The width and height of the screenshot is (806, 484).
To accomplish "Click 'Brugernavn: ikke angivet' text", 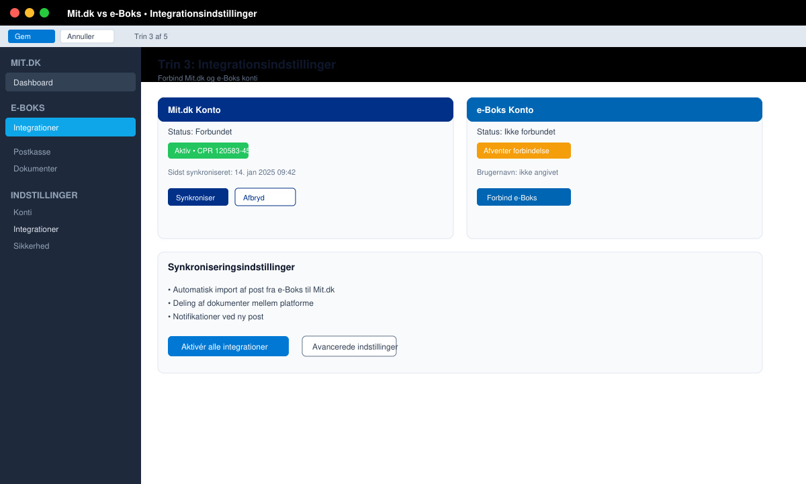I will [x=517, y=172].
